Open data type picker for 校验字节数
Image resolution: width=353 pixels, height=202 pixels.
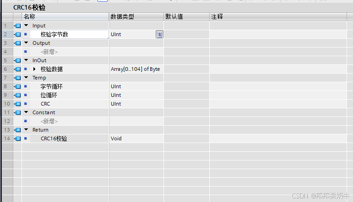click(159, 34)
